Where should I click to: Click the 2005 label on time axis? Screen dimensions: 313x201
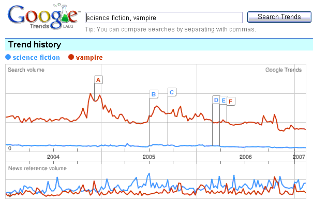pyautogui.click(x=148, y=157)
